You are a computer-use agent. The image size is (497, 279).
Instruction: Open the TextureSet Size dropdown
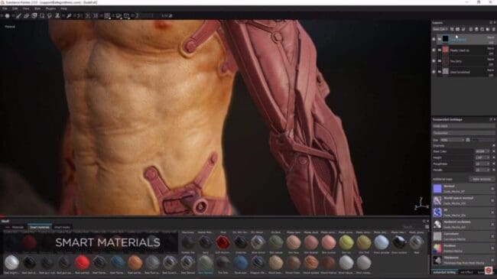[453, 140]
